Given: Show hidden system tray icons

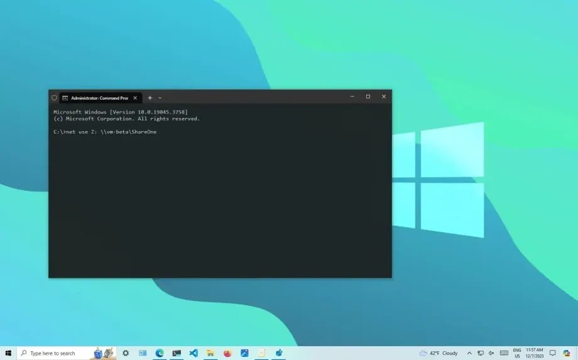Looking at the screenshot, I should (x=469, y=353).
